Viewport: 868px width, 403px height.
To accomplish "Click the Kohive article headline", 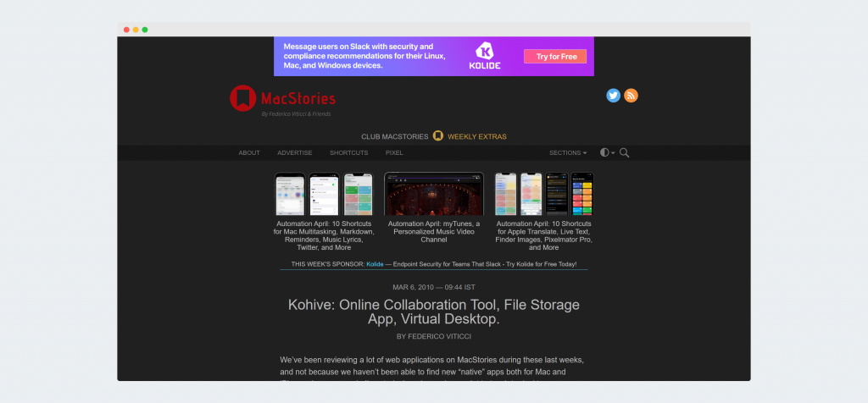I will coord(434,312).
